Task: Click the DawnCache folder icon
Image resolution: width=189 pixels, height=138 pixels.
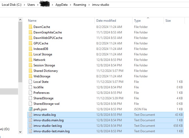Action: pyautogui.click(x=30, y=27)
